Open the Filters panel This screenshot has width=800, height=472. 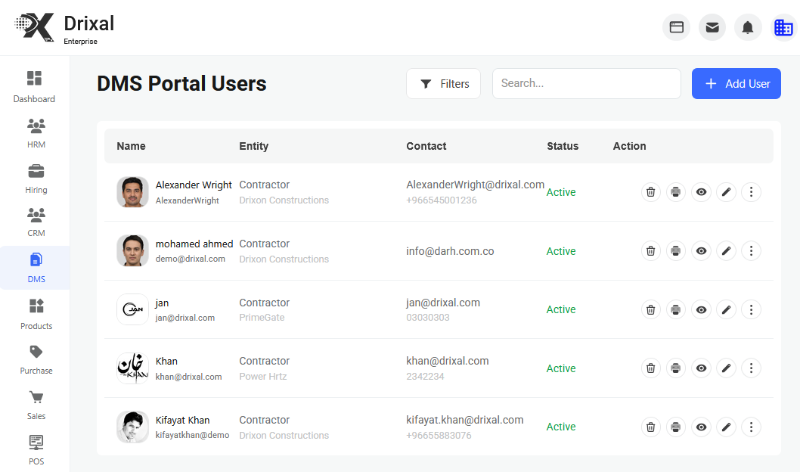click(x=443, y=83)
